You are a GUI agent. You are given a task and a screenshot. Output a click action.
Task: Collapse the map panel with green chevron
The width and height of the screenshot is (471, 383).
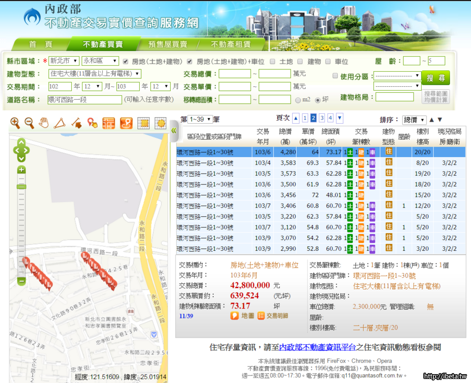tap(174, 131)
